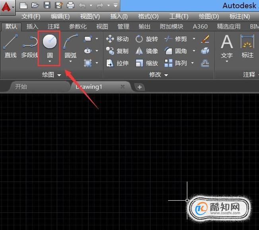Click the Undo arrow icon
Screen dimensions: 259x230
(82, 6)
